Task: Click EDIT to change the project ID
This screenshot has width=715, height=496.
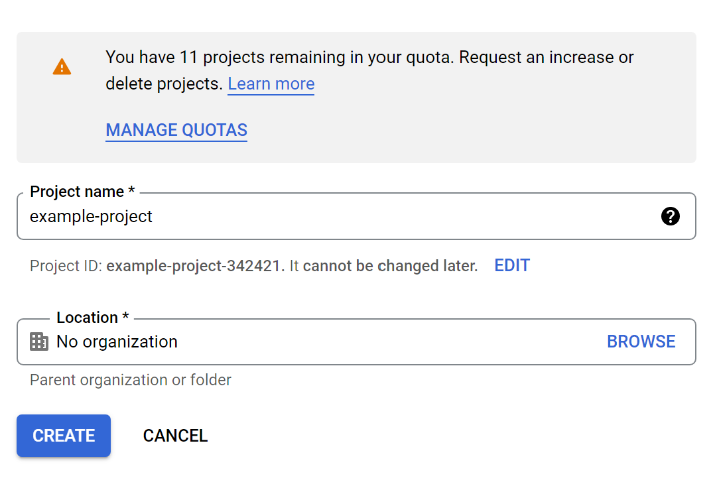Action: tap(512, 265)
